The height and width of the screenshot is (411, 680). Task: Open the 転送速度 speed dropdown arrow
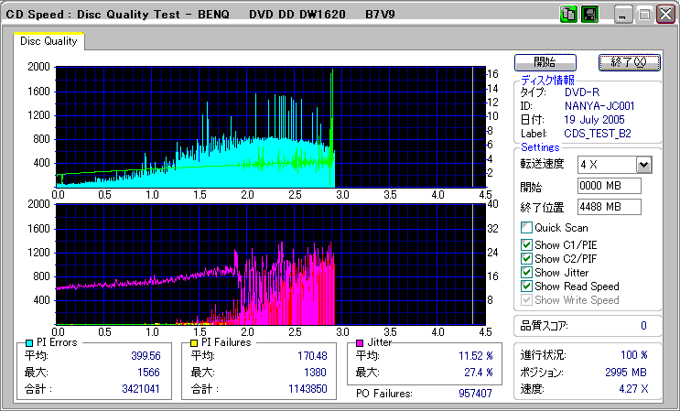[643, 165]
